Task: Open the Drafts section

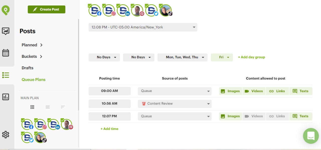Action: (27, 68)
